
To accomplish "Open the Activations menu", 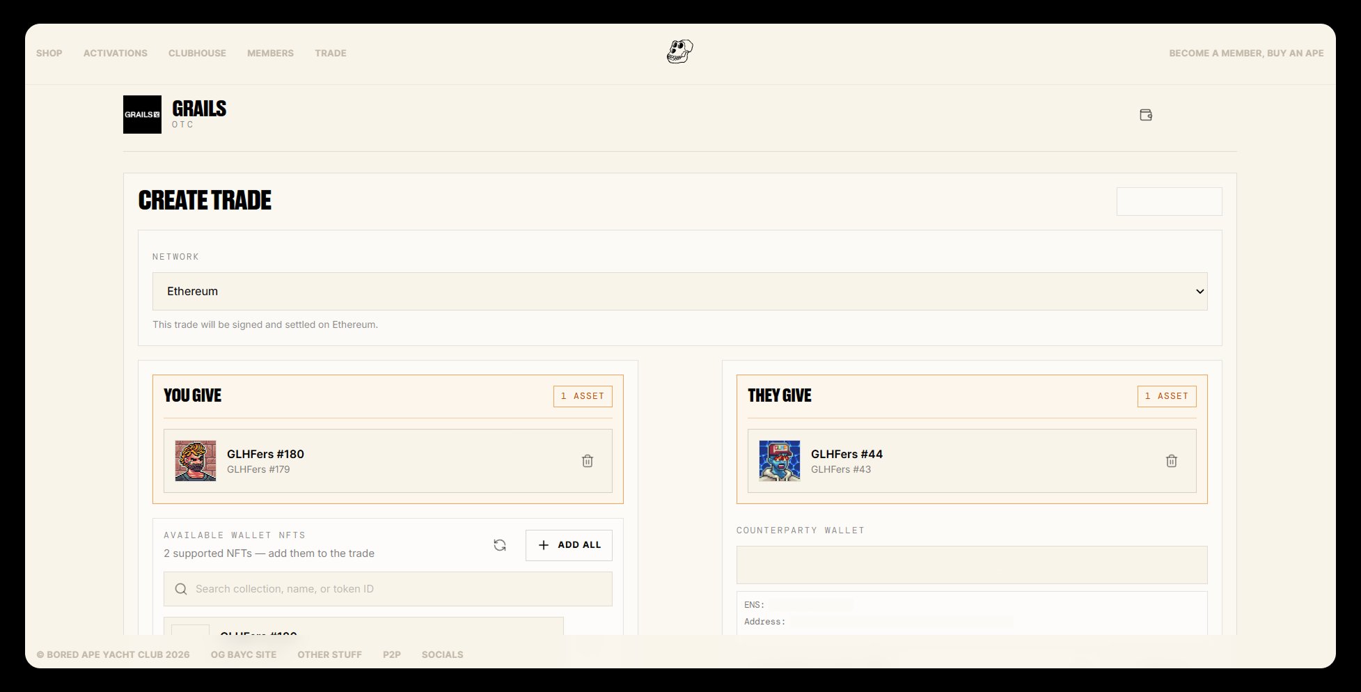I will 116,53.
